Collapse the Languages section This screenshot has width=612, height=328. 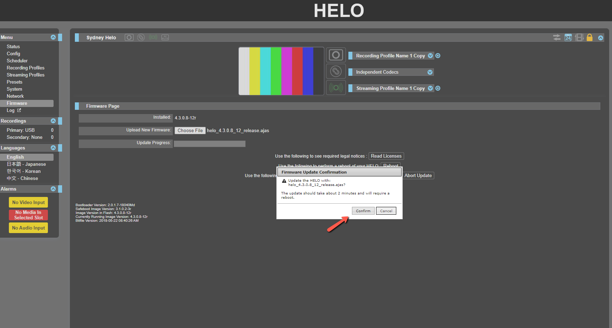point(53,148)
